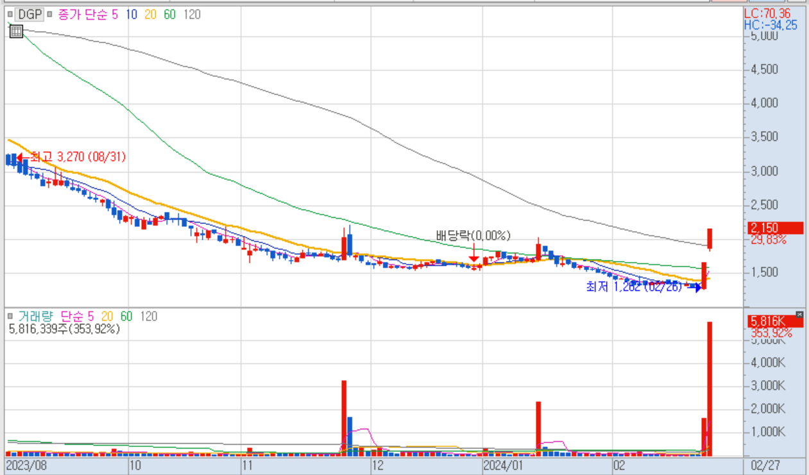Image resolution: width=809 pixels, height=475 pixels.
Task: Click the DGP ticker label
Action: (x=29, y=13)
